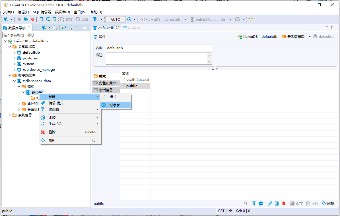
Task: Click the 保存 save button at bottom
Action: [x=297, y=203]
